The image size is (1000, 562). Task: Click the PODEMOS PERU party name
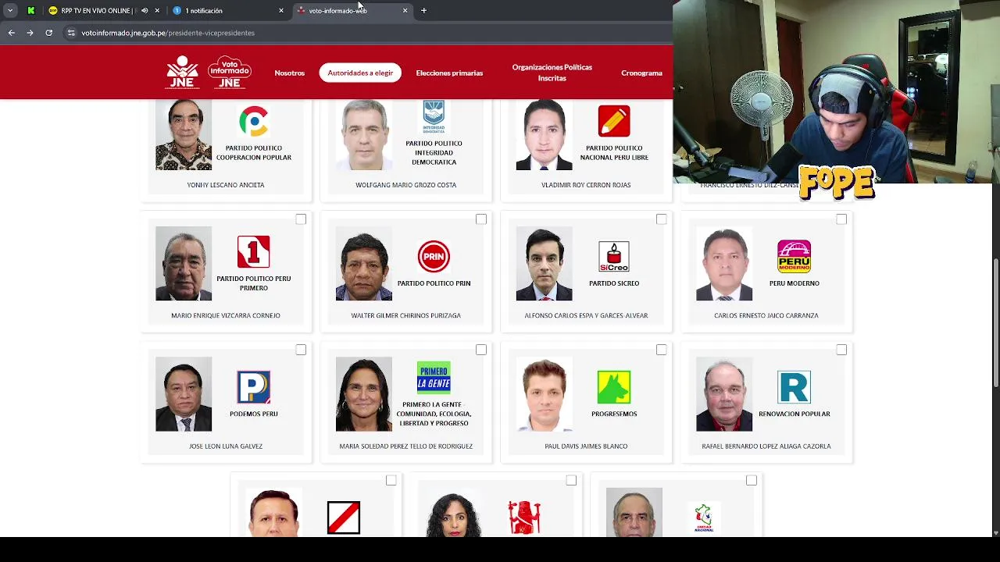254,414
